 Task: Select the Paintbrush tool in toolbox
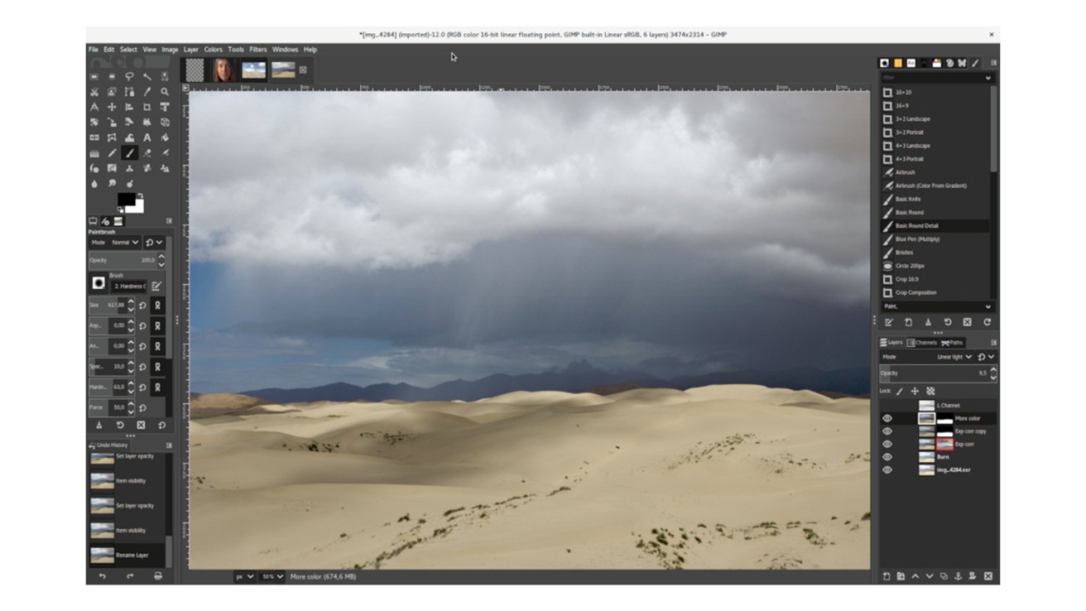(129, 153)
